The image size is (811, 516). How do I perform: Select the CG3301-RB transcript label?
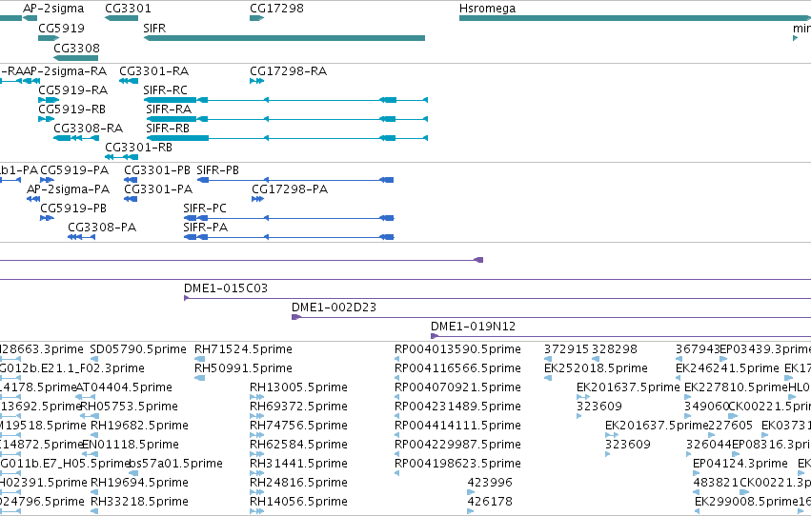[138, 148]
